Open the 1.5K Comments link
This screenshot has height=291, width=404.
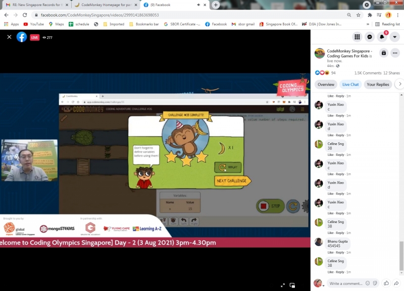368,73
